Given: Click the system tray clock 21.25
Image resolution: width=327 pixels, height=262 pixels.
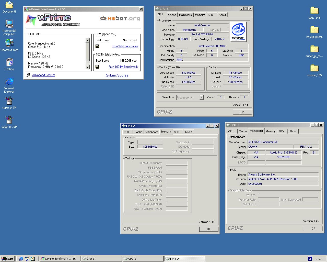Looking at the screenshot, I should coord(319,259).
